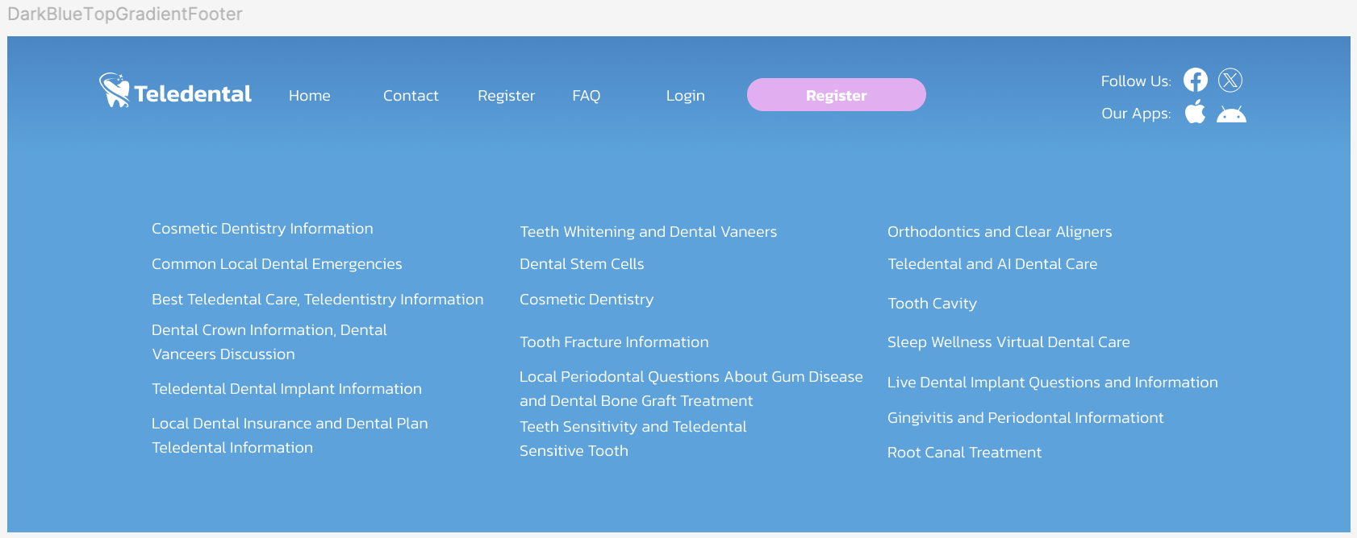Click the Follow Us: label
The height and width of the screenshot is (538, 1357).
pos(1136,81)
